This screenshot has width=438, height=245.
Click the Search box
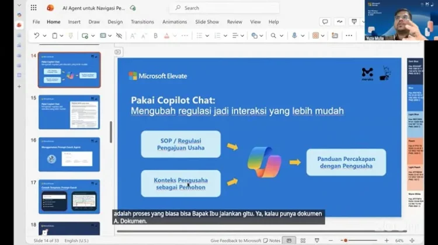(224, 8)
